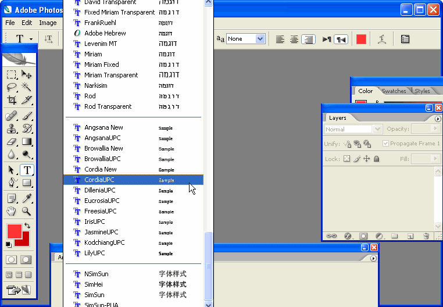Open the Image menu
The height and width of the screenshot is (307, 443).
click(48, 23)
